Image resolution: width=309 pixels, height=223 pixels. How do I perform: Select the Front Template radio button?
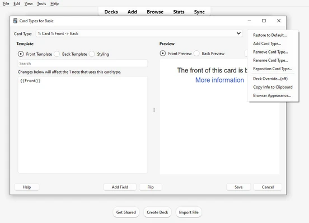(x=21, y=54)
